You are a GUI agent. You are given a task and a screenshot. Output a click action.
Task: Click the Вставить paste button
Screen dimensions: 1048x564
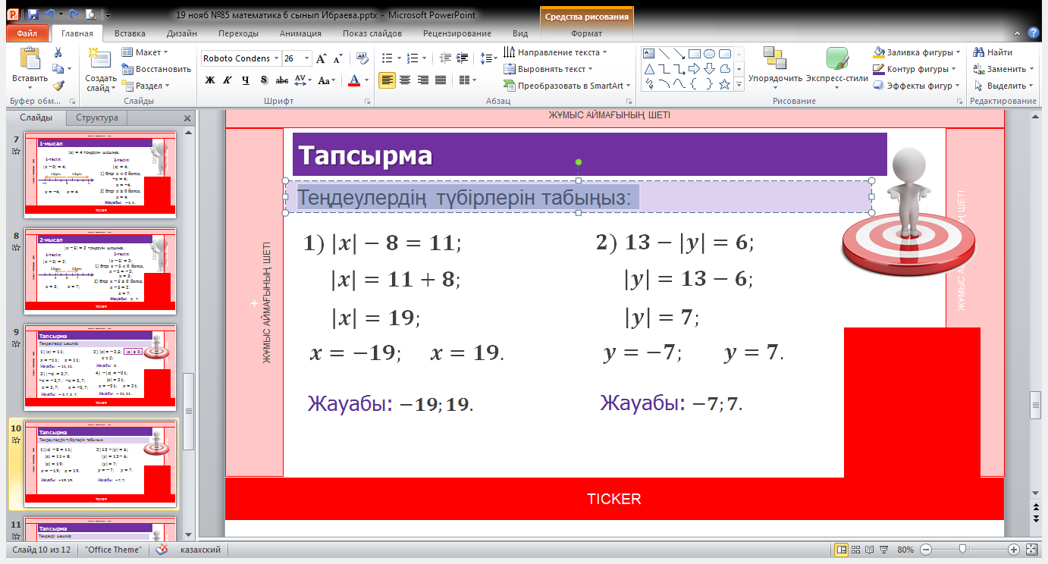pos(30,67)
